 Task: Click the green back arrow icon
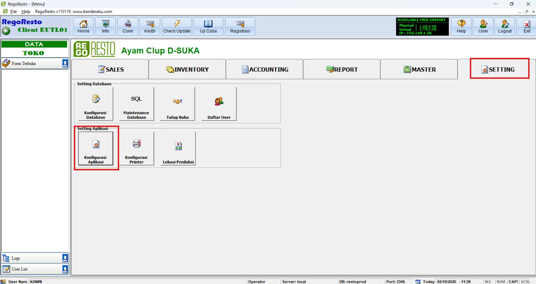[x=6, y=31]
